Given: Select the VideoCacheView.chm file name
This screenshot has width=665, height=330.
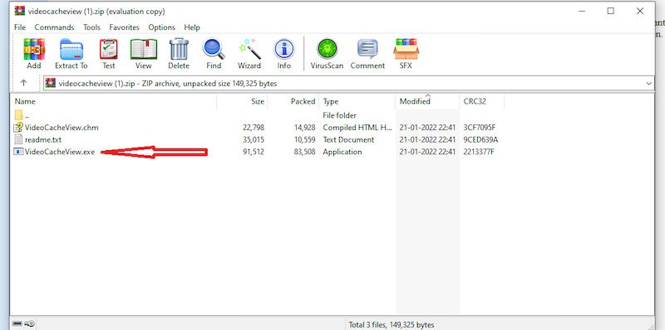Looking at the screenshot, I should pos(62,128).
